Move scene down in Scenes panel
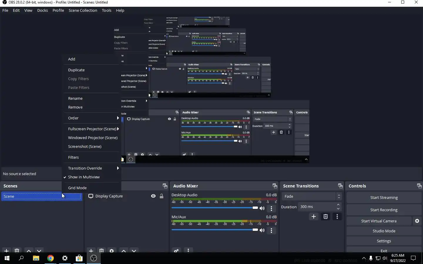423x264 pixels. coord(39,251)
